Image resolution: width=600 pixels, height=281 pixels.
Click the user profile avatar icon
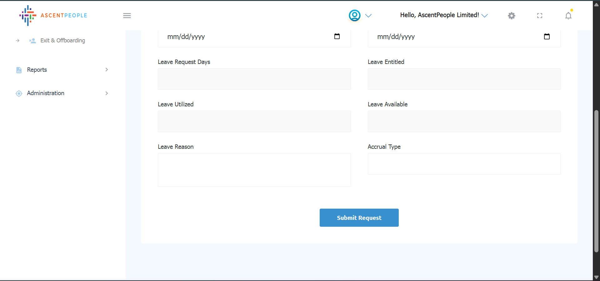pos(354,15)
